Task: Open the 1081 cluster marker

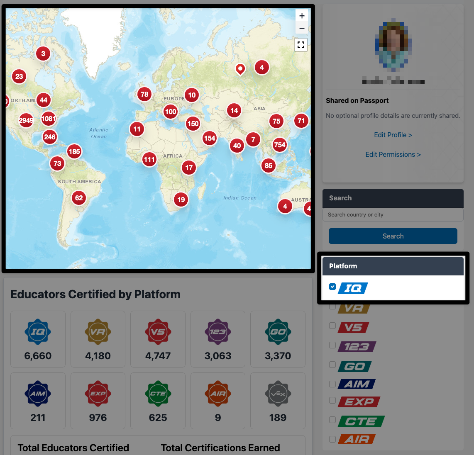Action: (x=49, y=119)
